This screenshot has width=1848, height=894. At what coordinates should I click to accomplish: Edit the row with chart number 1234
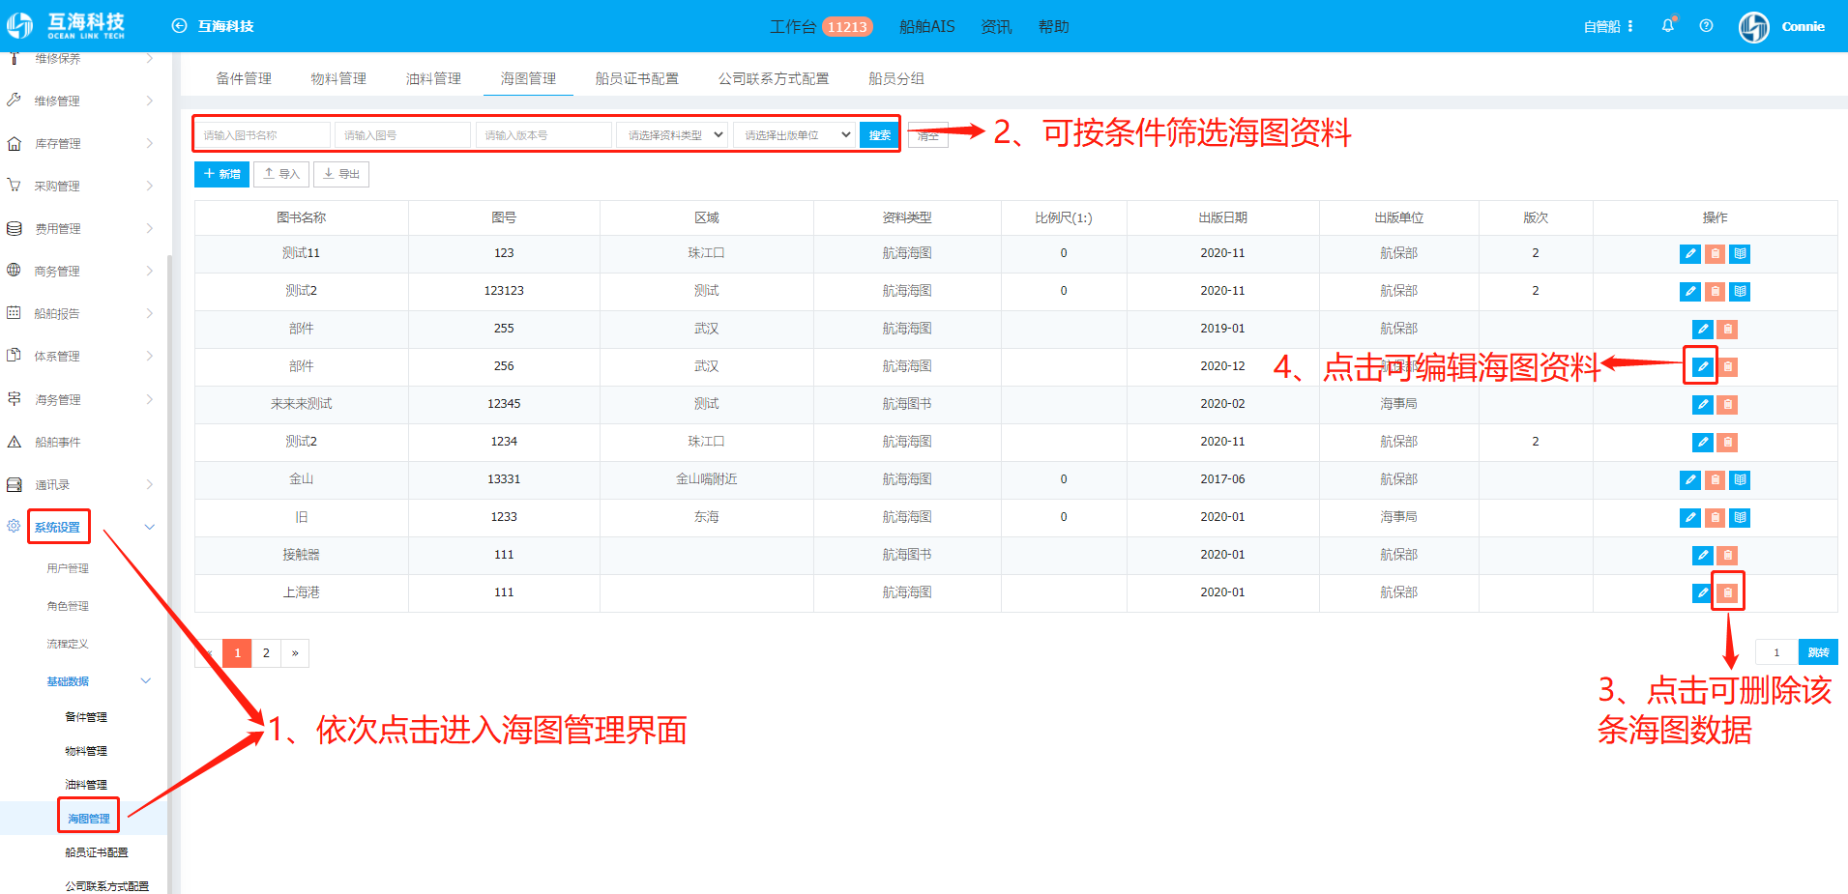point(1703,443)
